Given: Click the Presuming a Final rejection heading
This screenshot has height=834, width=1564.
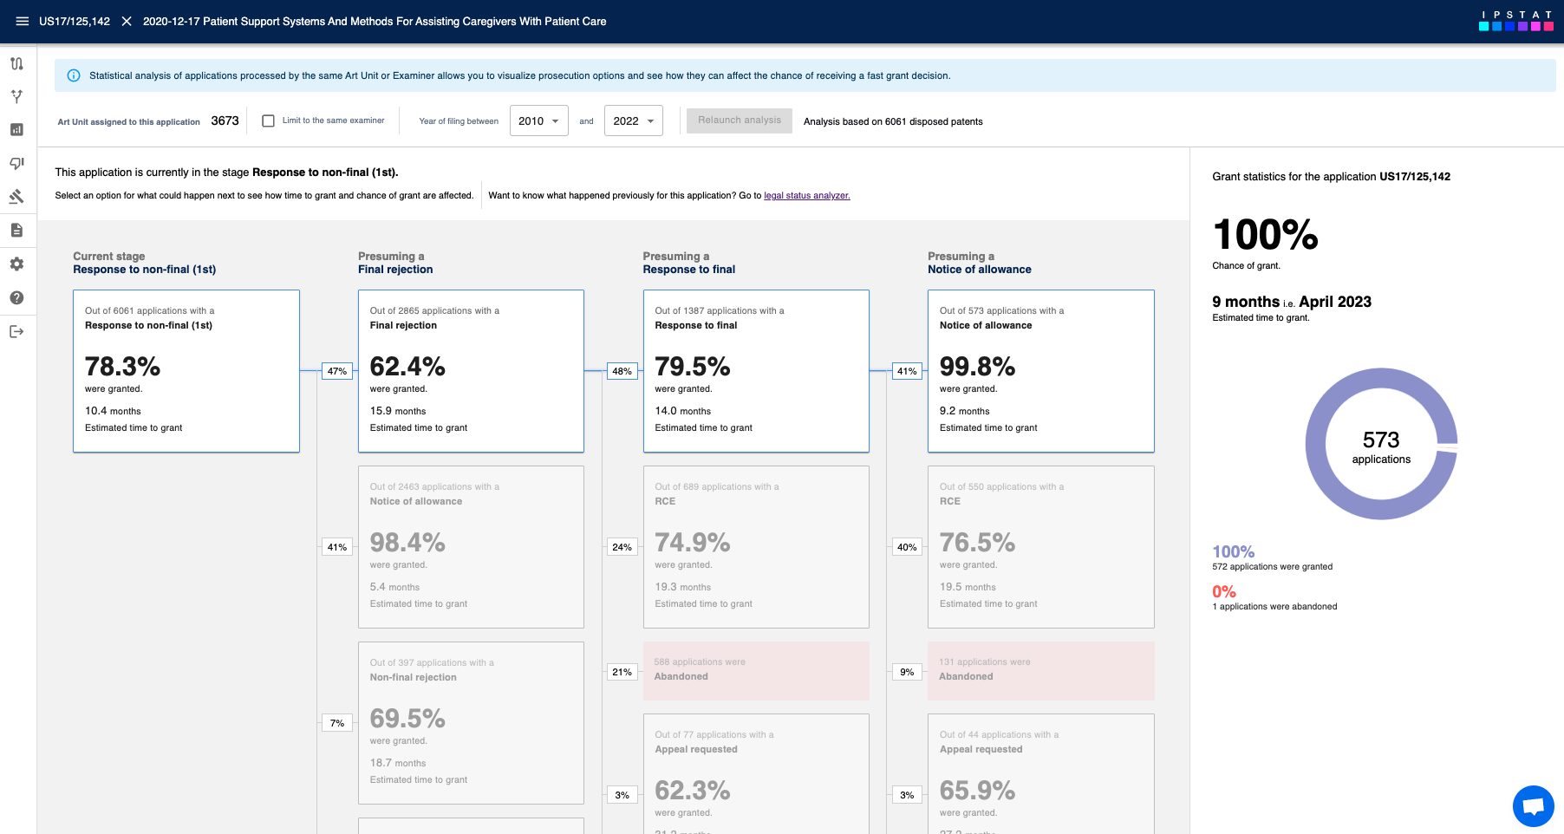Looking at the screenshot, I should [x=395, y=263].
